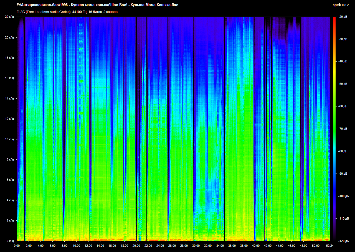
Task: Click the 0 kHz frequency axis label
Action: point(10,241)
